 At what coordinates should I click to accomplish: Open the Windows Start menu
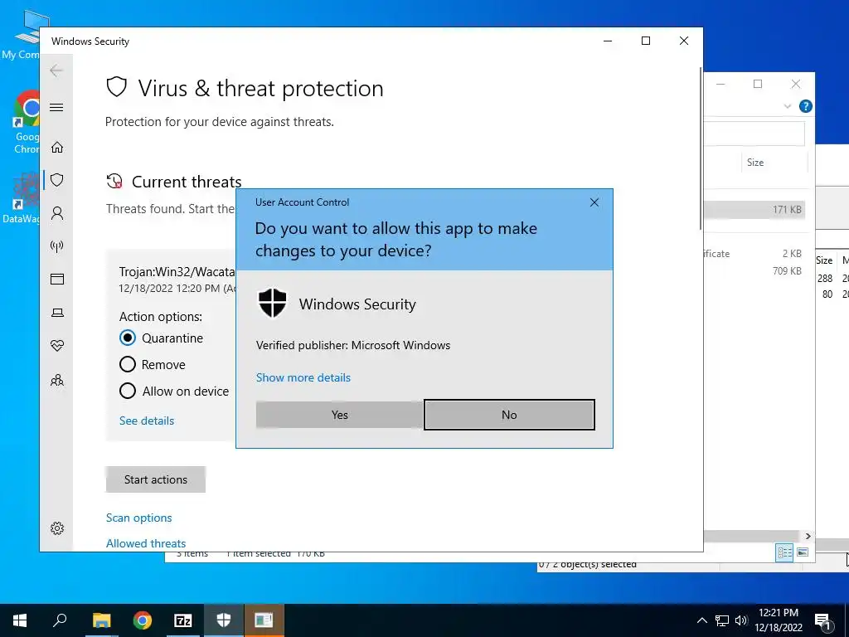click(x=20, y=620)
